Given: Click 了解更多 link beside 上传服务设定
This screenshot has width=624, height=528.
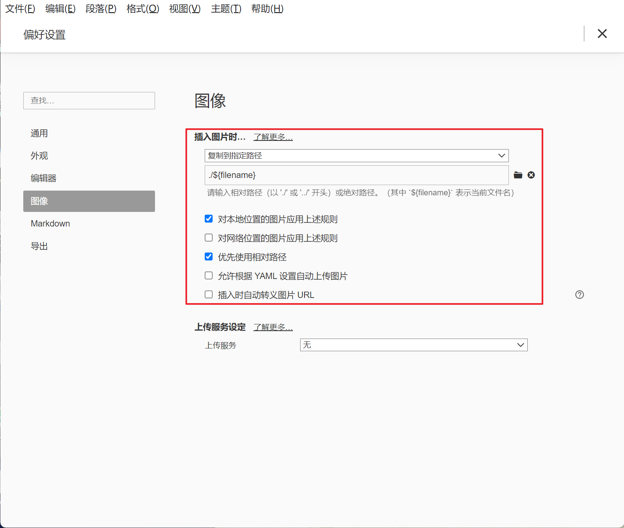Looking at the screenshot, I should coord(273,327).
